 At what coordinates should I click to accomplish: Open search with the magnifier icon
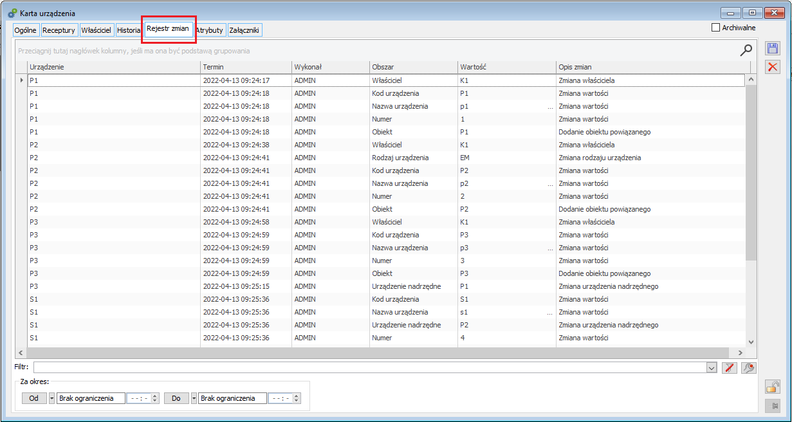[x=746, y=50]
